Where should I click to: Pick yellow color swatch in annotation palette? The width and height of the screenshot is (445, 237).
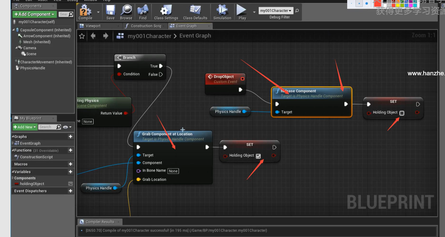(x=398, y=5)
